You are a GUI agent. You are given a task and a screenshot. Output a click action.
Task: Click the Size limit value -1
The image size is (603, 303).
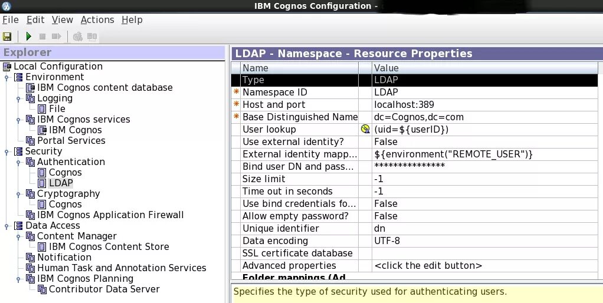(485, 179)
